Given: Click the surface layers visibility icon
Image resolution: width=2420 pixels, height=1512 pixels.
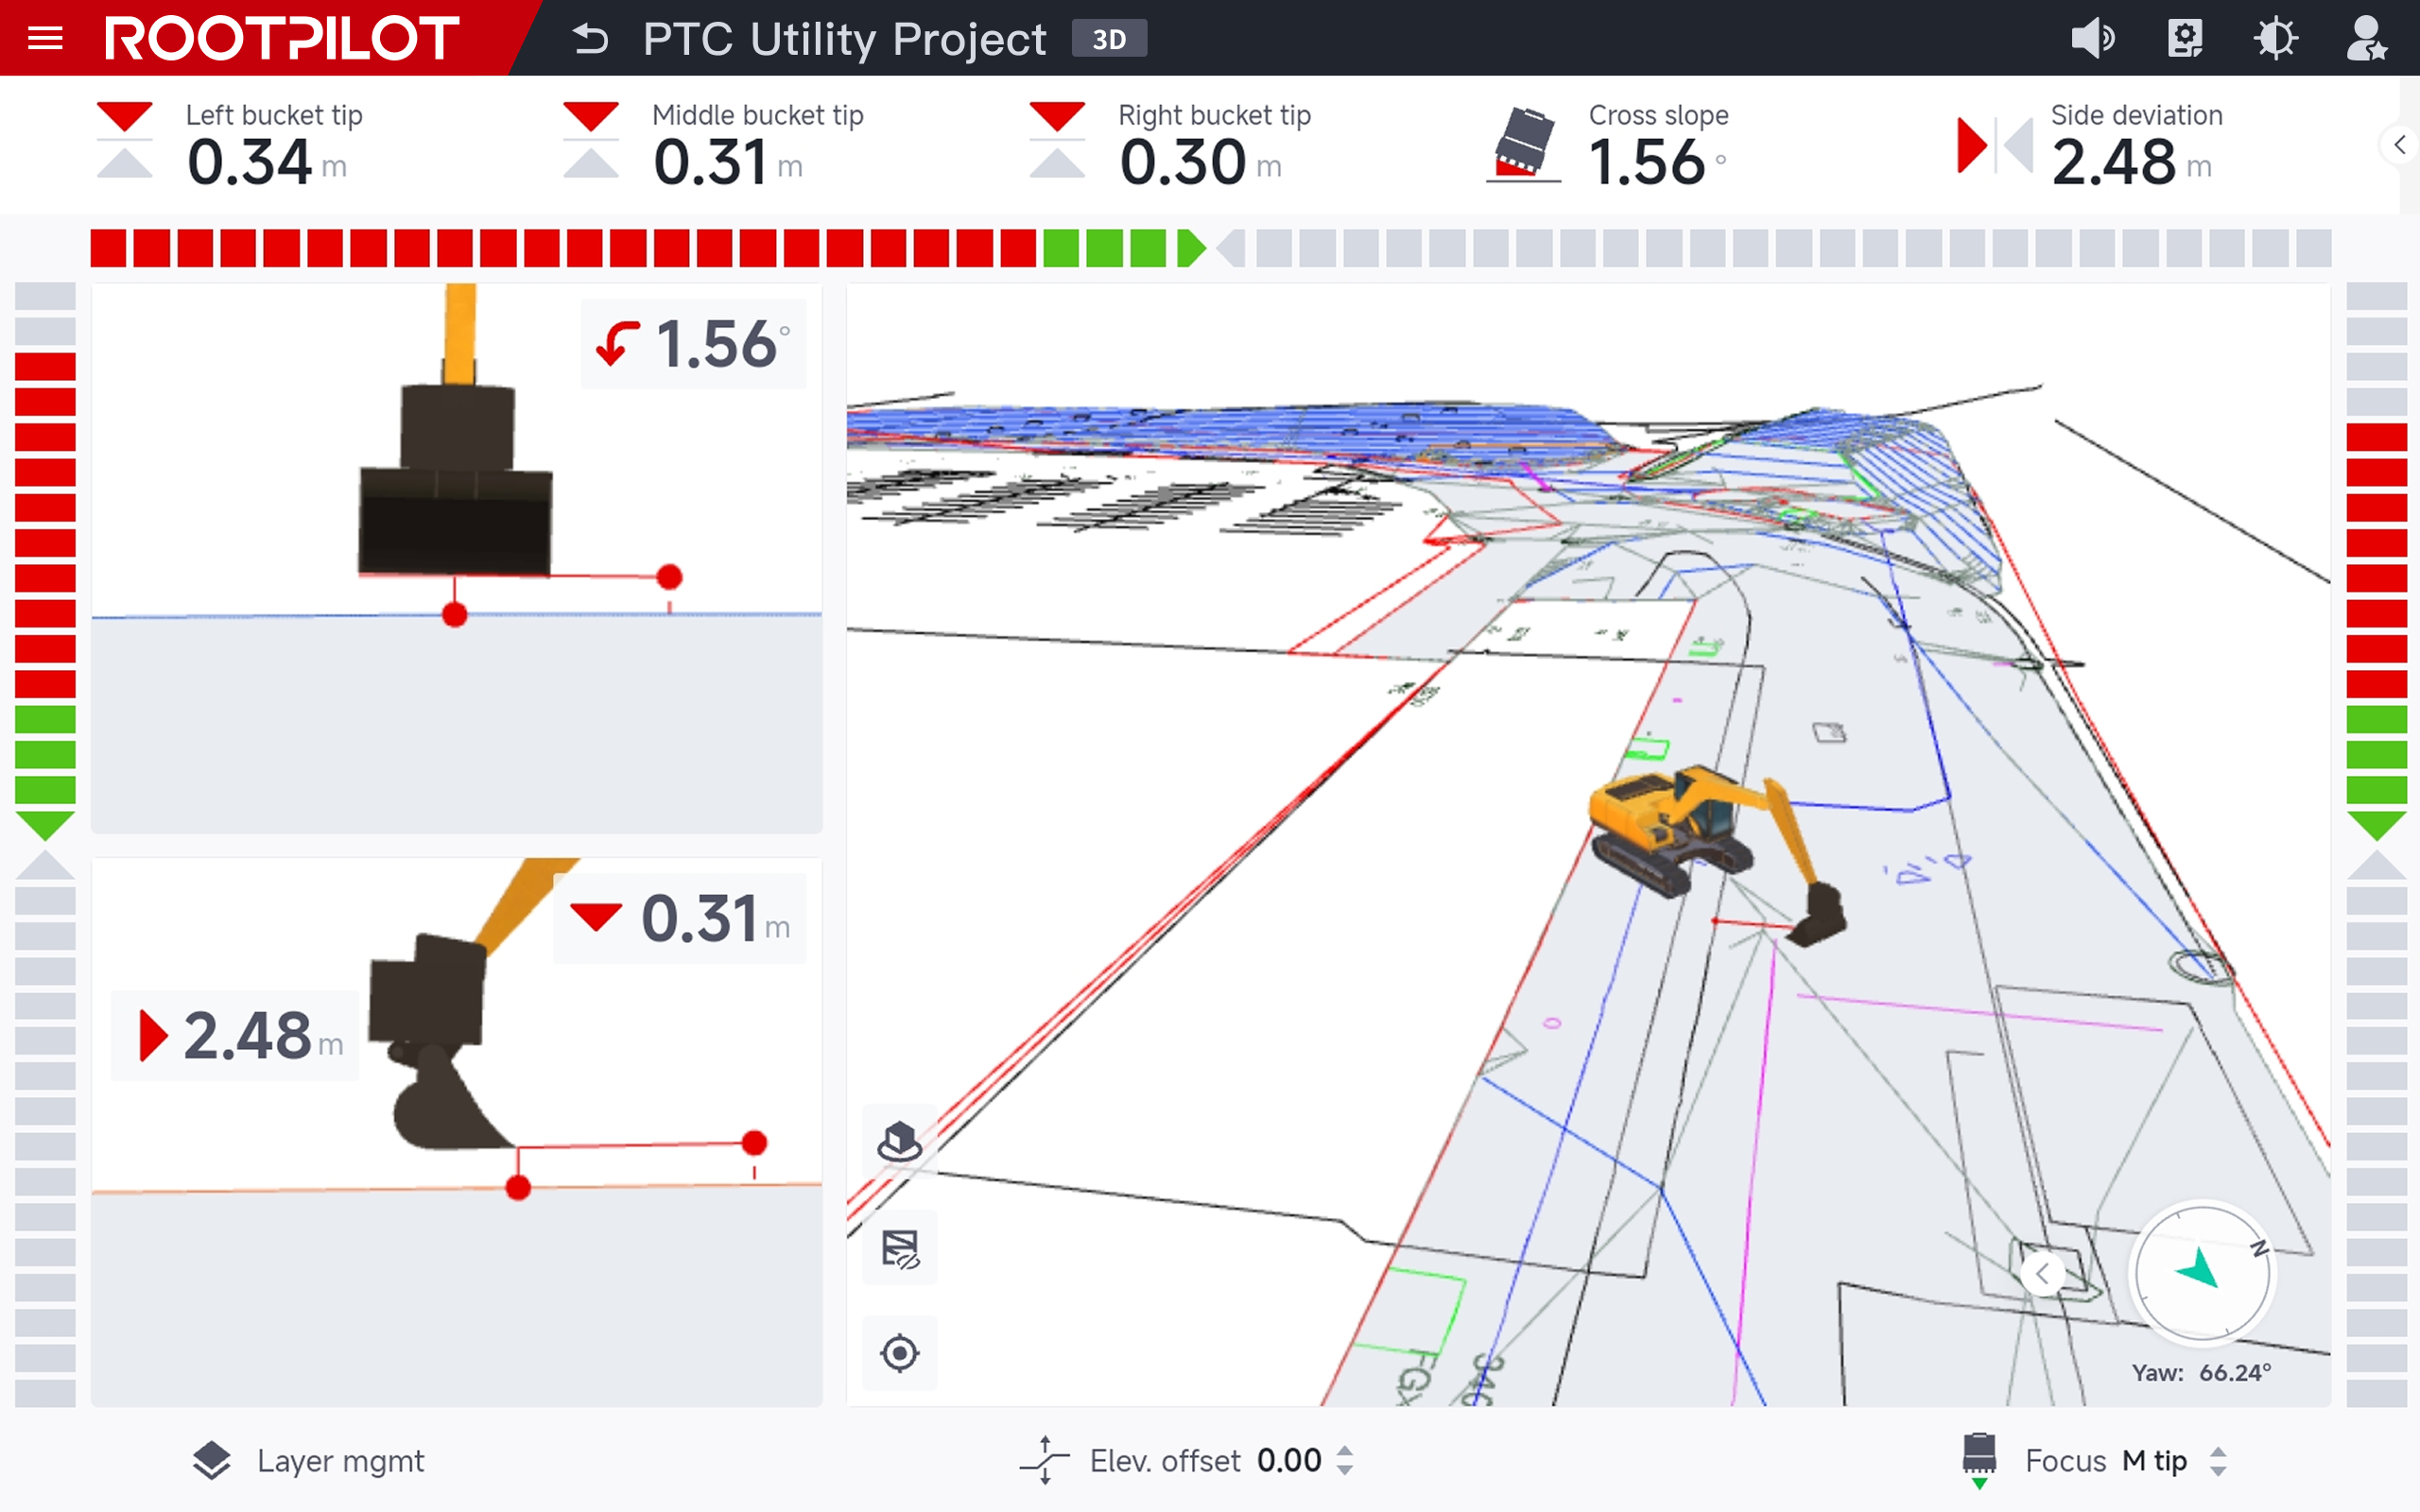Looking at the screenshot, I should coord(899,1248).
